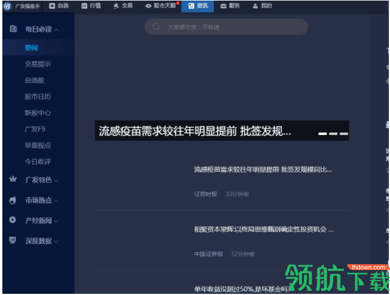
Task: Expand the 深度数据 section chevron
Action: point(56,241)
